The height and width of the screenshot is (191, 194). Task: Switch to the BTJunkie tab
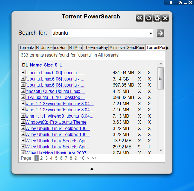44,48
